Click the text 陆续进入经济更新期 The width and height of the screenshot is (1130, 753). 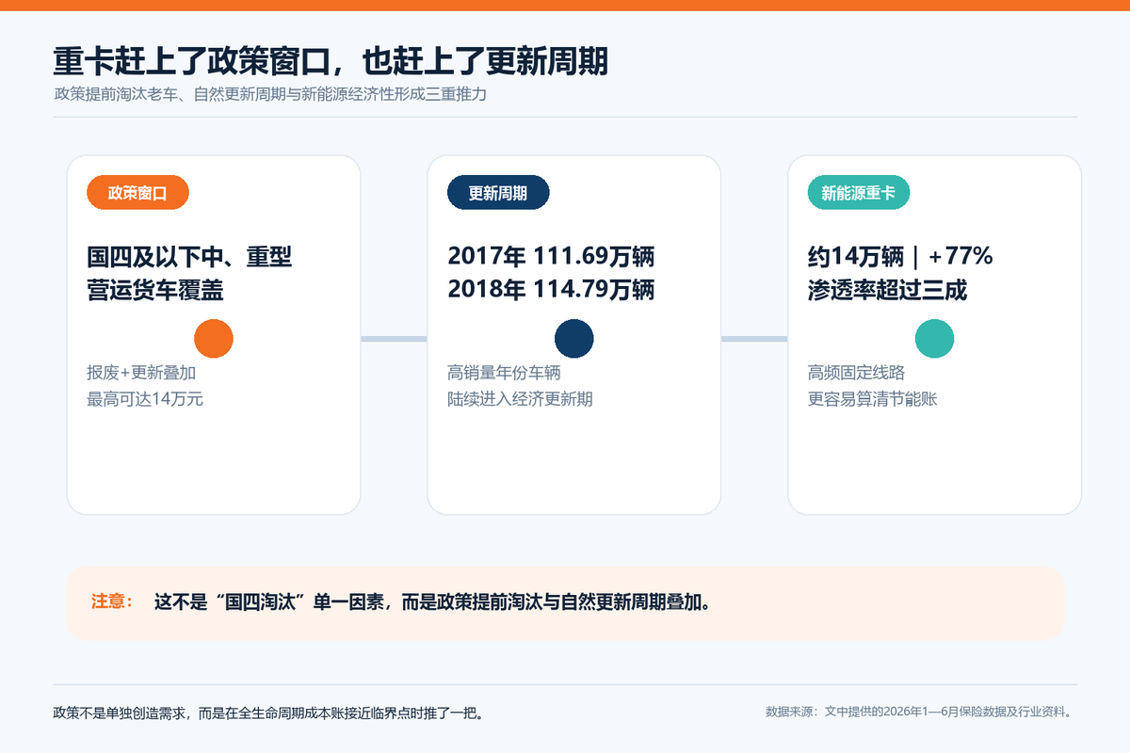coord(521,399)
